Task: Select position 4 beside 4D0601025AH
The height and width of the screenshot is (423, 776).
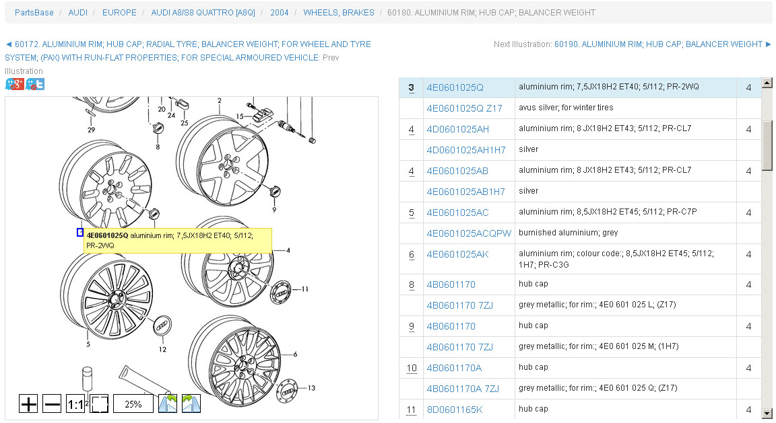Action: tap(412, 130)
